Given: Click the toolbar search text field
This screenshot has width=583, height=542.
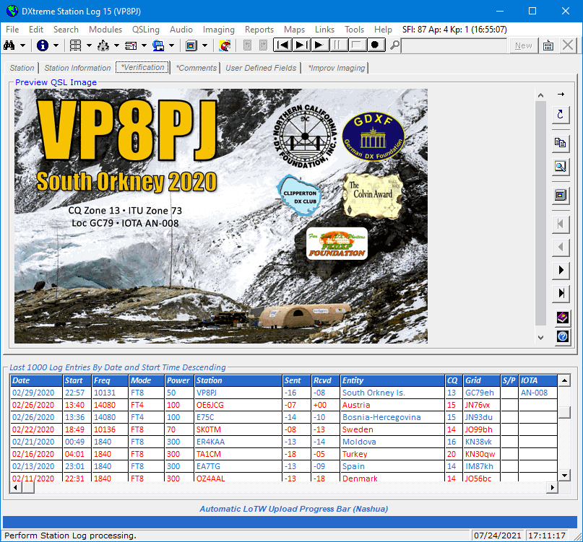Looking at the screenshot, I should click(454, 45).
